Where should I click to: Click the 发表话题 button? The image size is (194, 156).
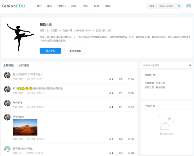coord(75,51)
